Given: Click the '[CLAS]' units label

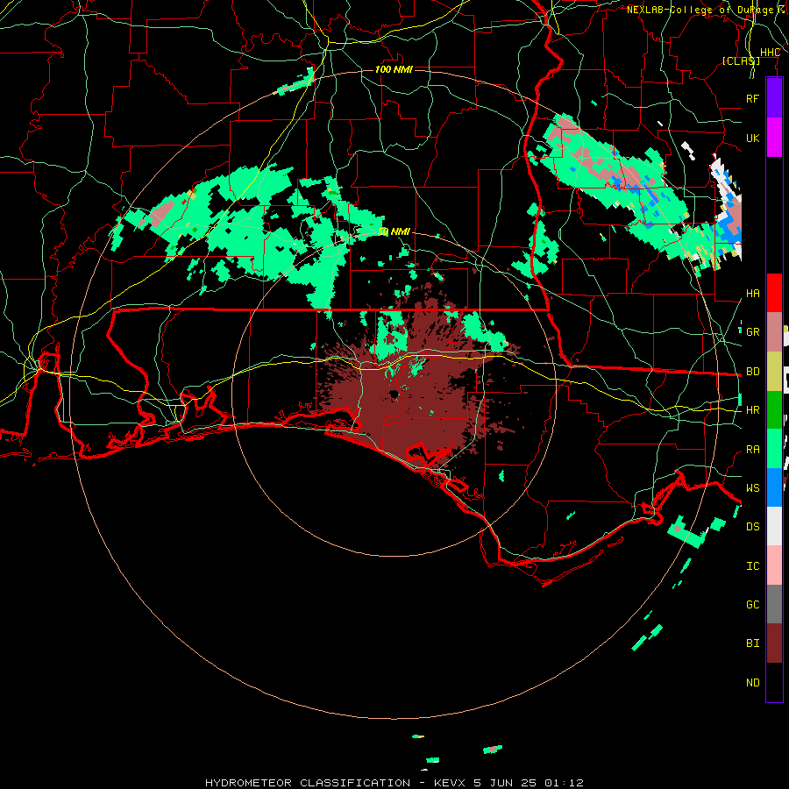Looking at the screenshot, I should coord(741,61).
